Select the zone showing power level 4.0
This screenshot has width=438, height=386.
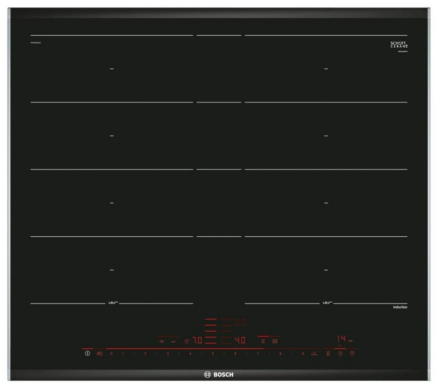240,340
